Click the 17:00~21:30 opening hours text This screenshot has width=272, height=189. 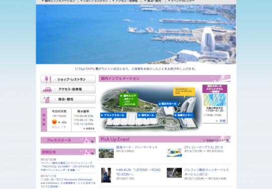(215, 111)
